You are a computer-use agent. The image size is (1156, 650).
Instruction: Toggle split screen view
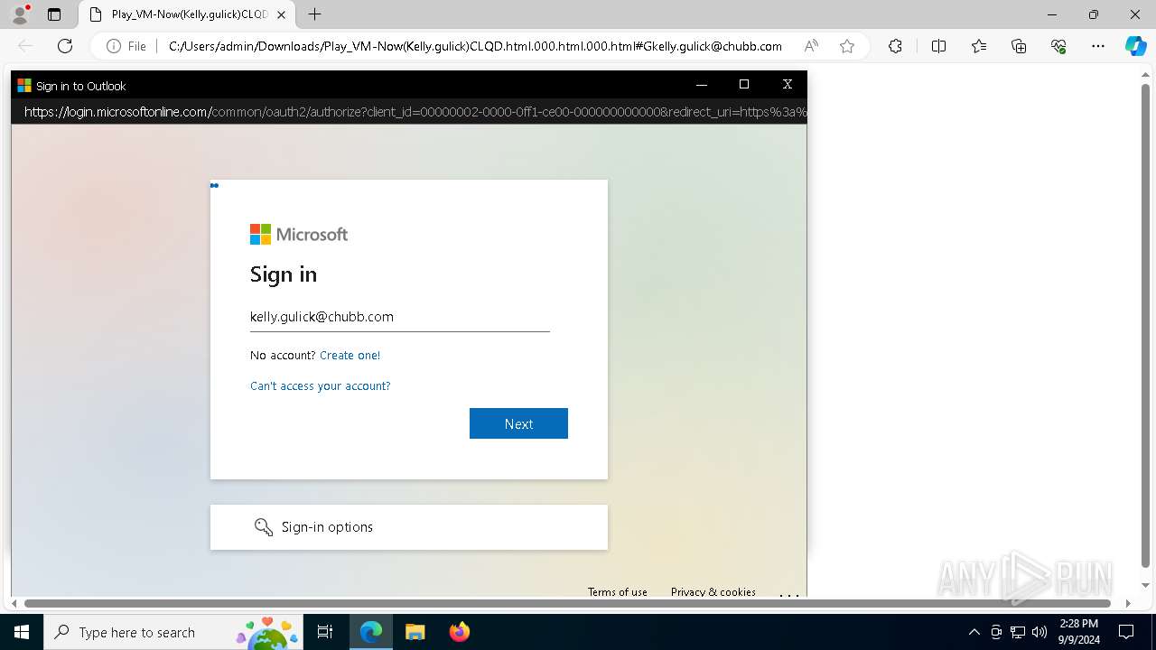click(x=938, y=46)
